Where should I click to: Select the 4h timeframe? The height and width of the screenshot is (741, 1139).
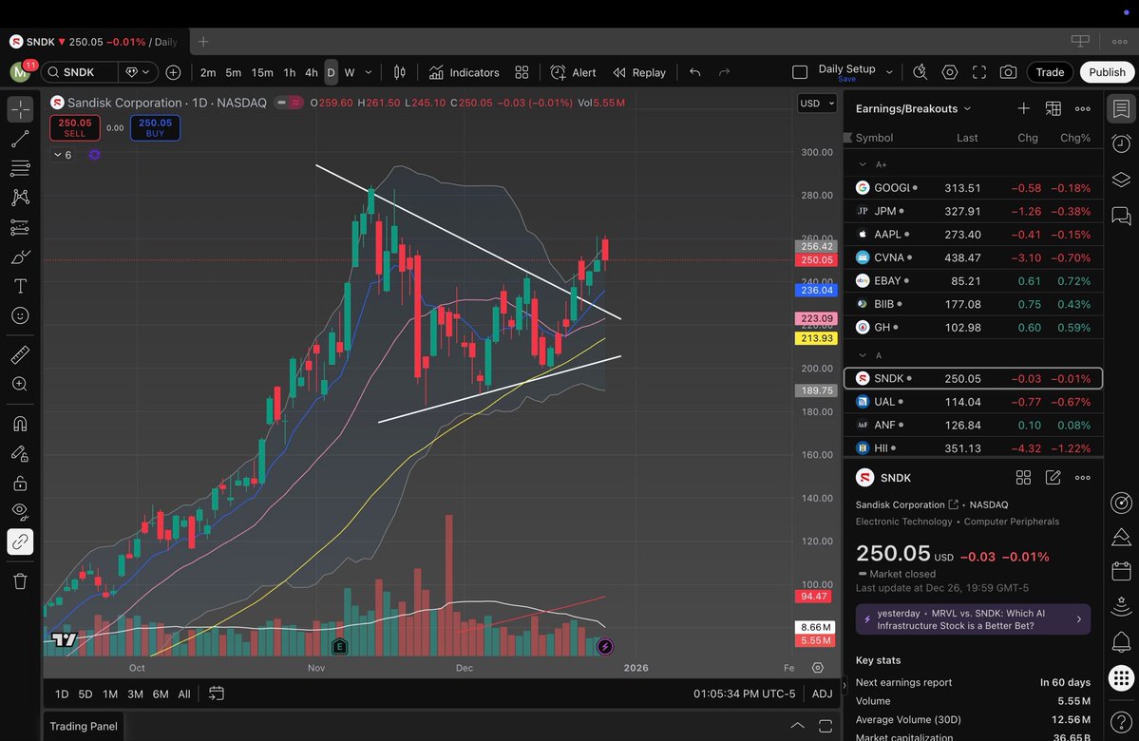(x=311, y=72)
